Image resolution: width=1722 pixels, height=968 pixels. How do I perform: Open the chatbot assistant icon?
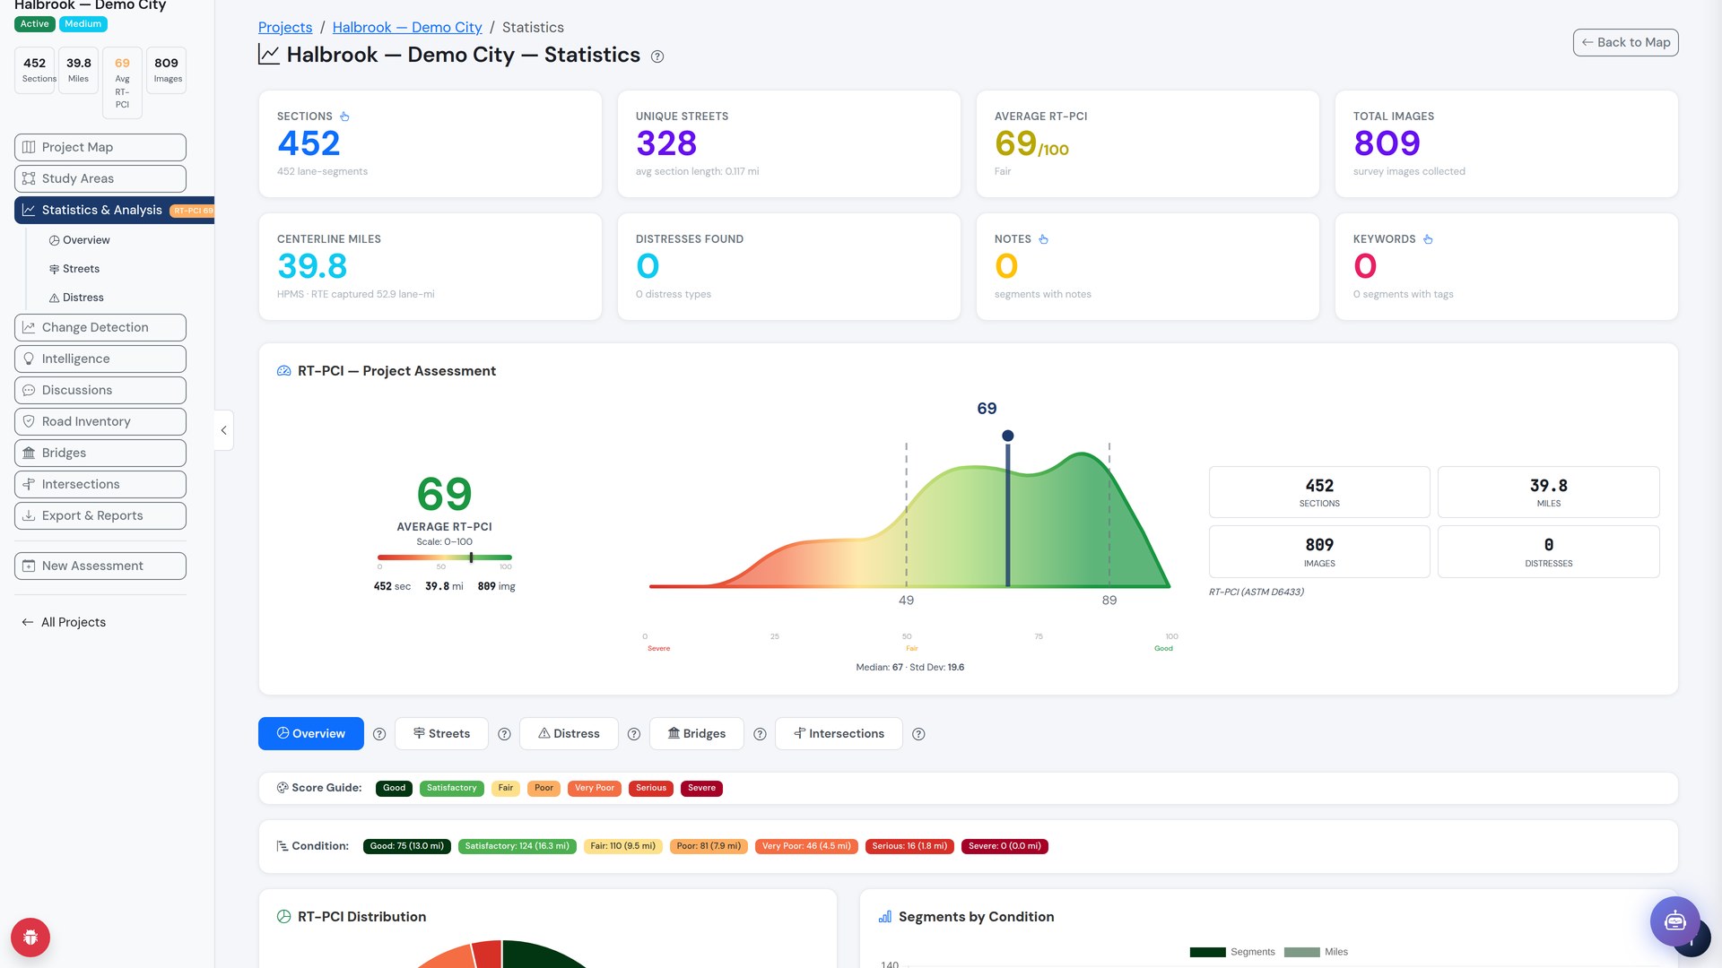tap(1674, 920)
